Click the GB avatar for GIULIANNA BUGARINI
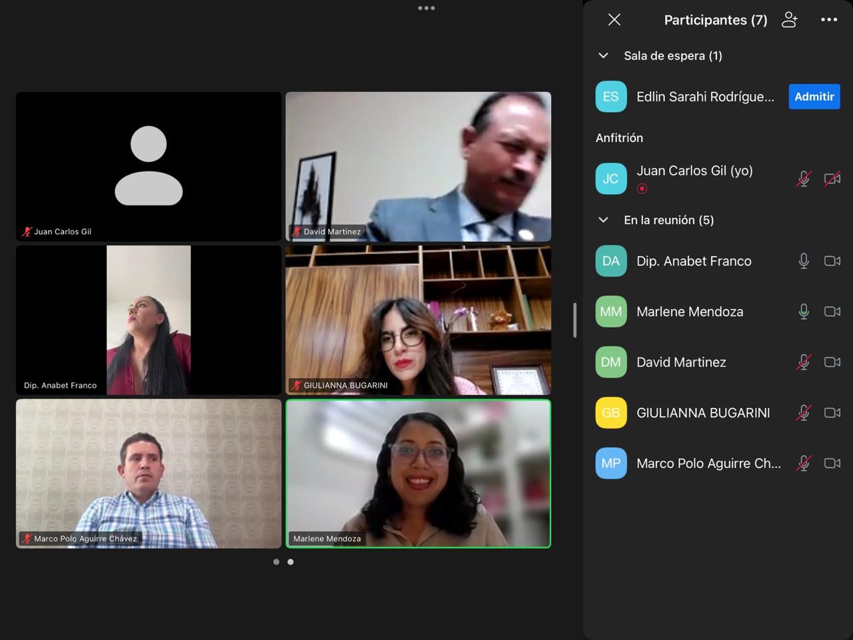This screenshot has height=640, width=853. pos(611,413)
